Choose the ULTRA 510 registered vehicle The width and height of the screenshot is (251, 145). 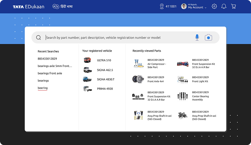point(104,60)
